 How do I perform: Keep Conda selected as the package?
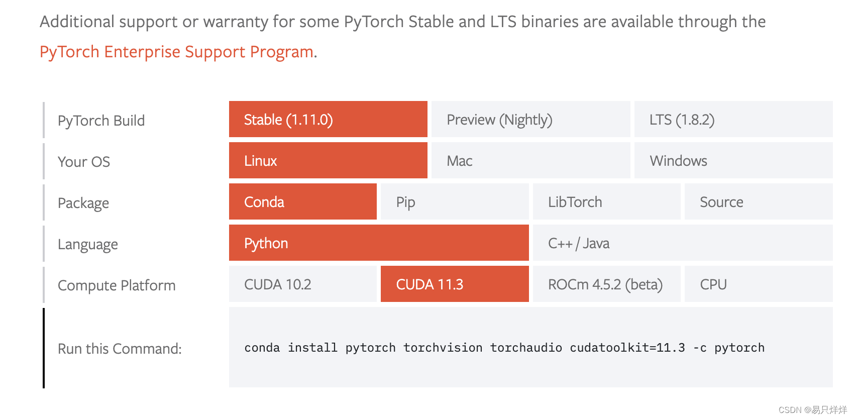coord(302,202)
